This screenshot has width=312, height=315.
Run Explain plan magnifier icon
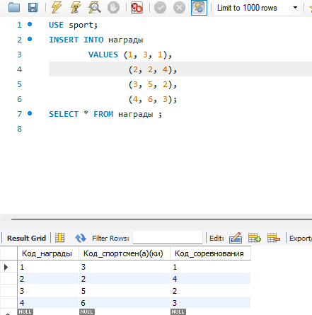tap(95, 8)
